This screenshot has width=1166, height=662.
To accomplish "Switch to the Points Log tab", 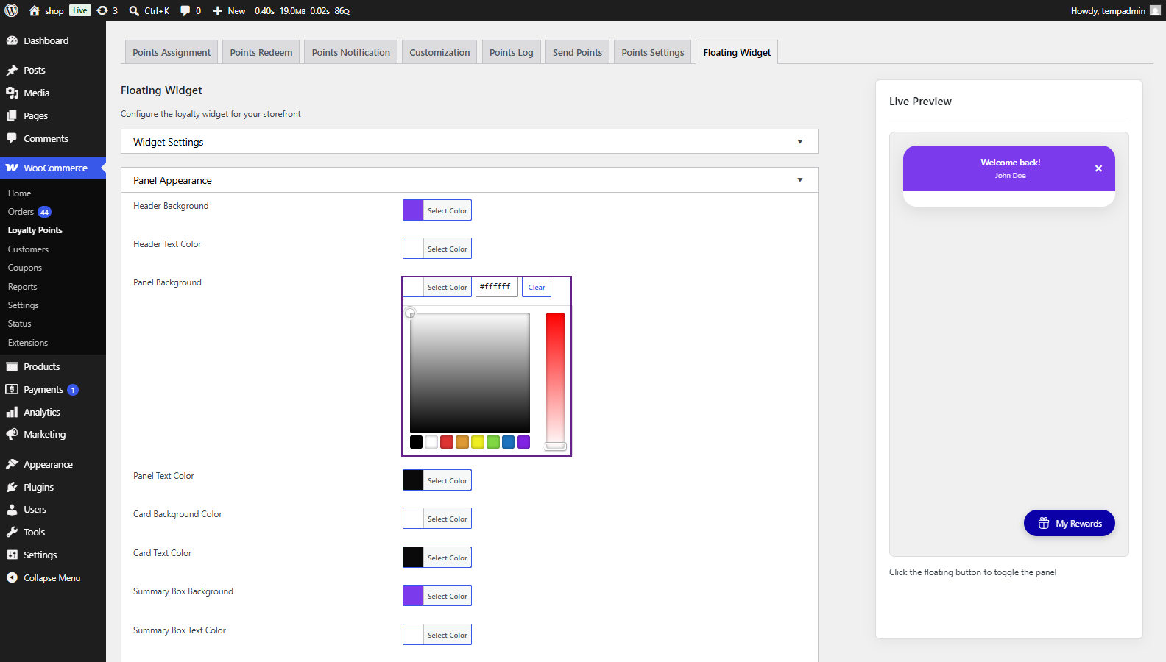I will (x=511, y=52).
